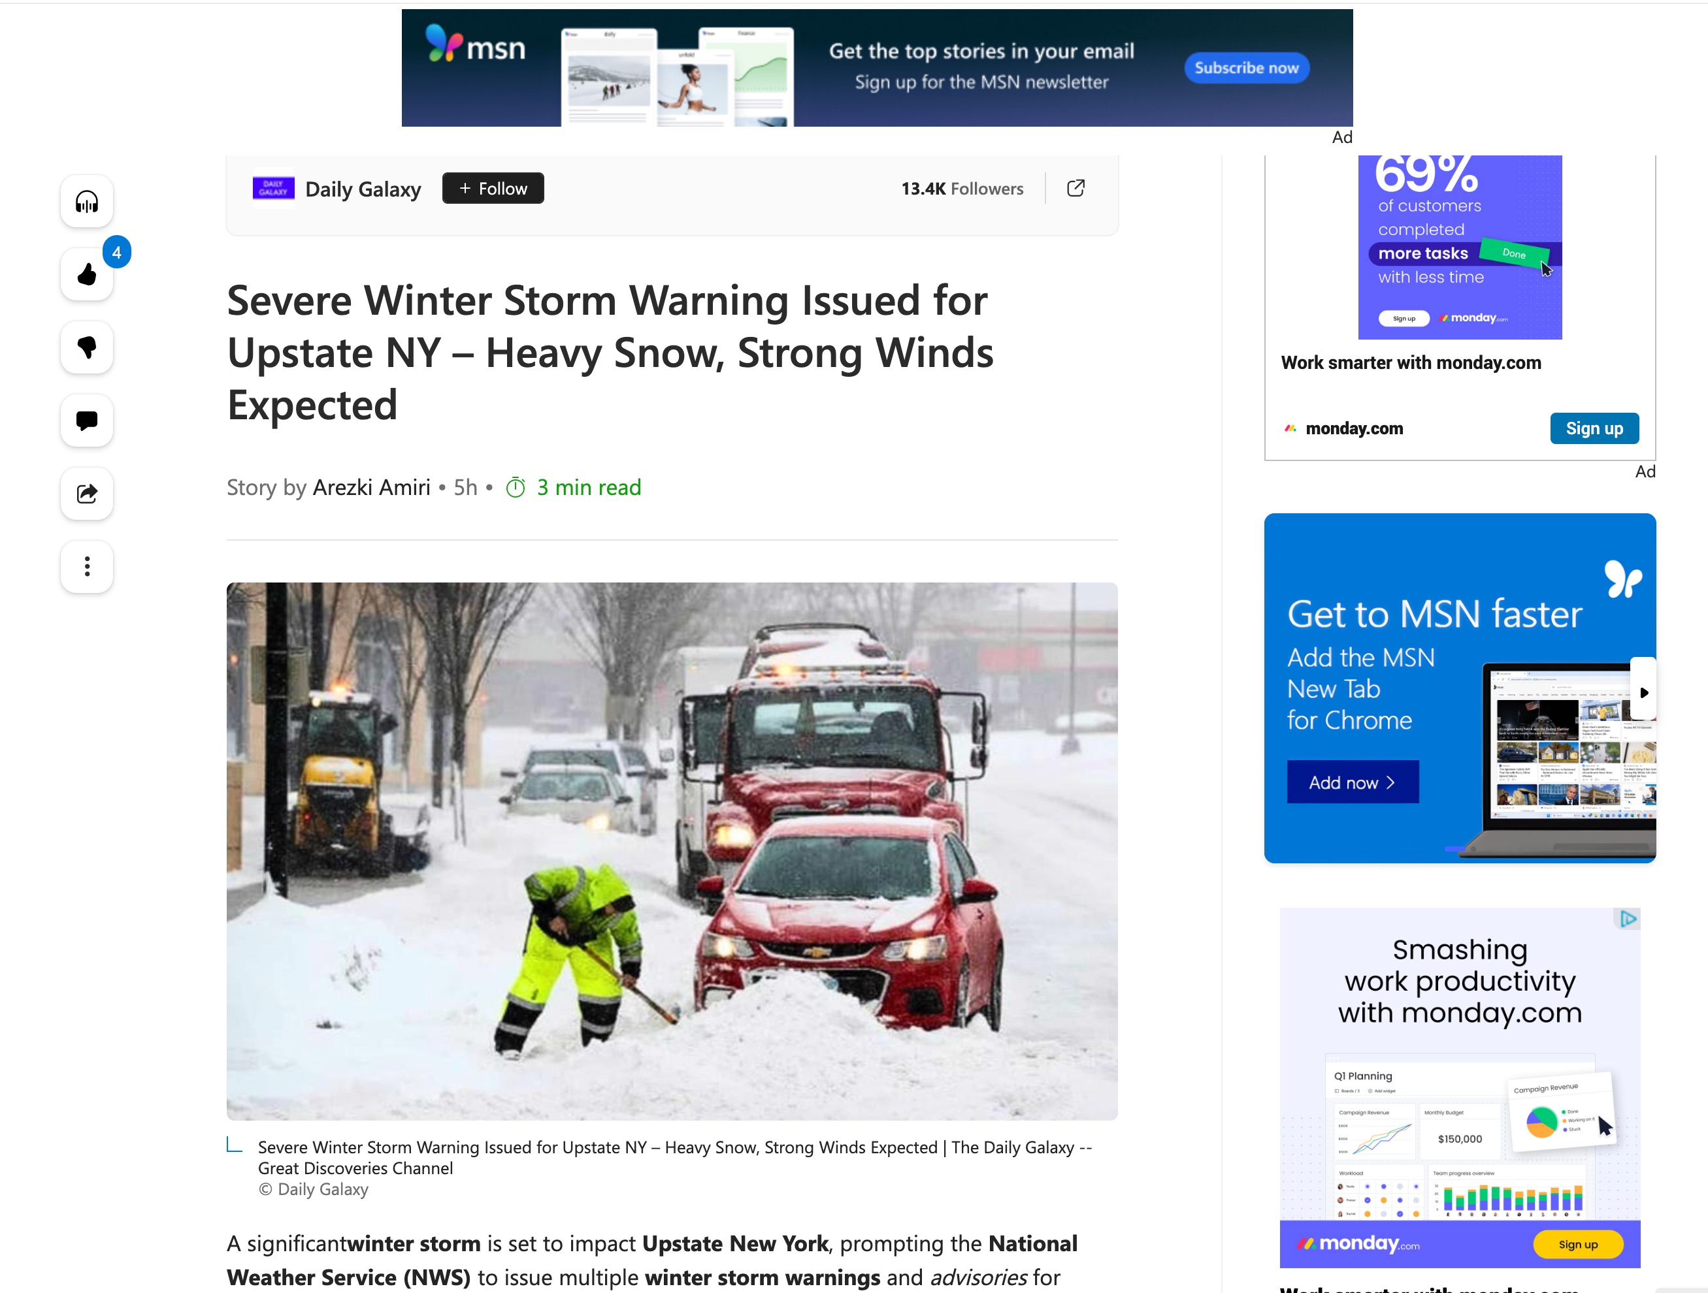Click the 4 notification badge on thumbs up

[x=116, y=251]
